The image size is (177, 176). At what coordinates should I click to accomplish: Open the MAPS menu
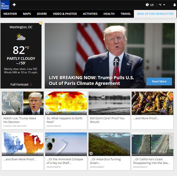pos(27,14)
